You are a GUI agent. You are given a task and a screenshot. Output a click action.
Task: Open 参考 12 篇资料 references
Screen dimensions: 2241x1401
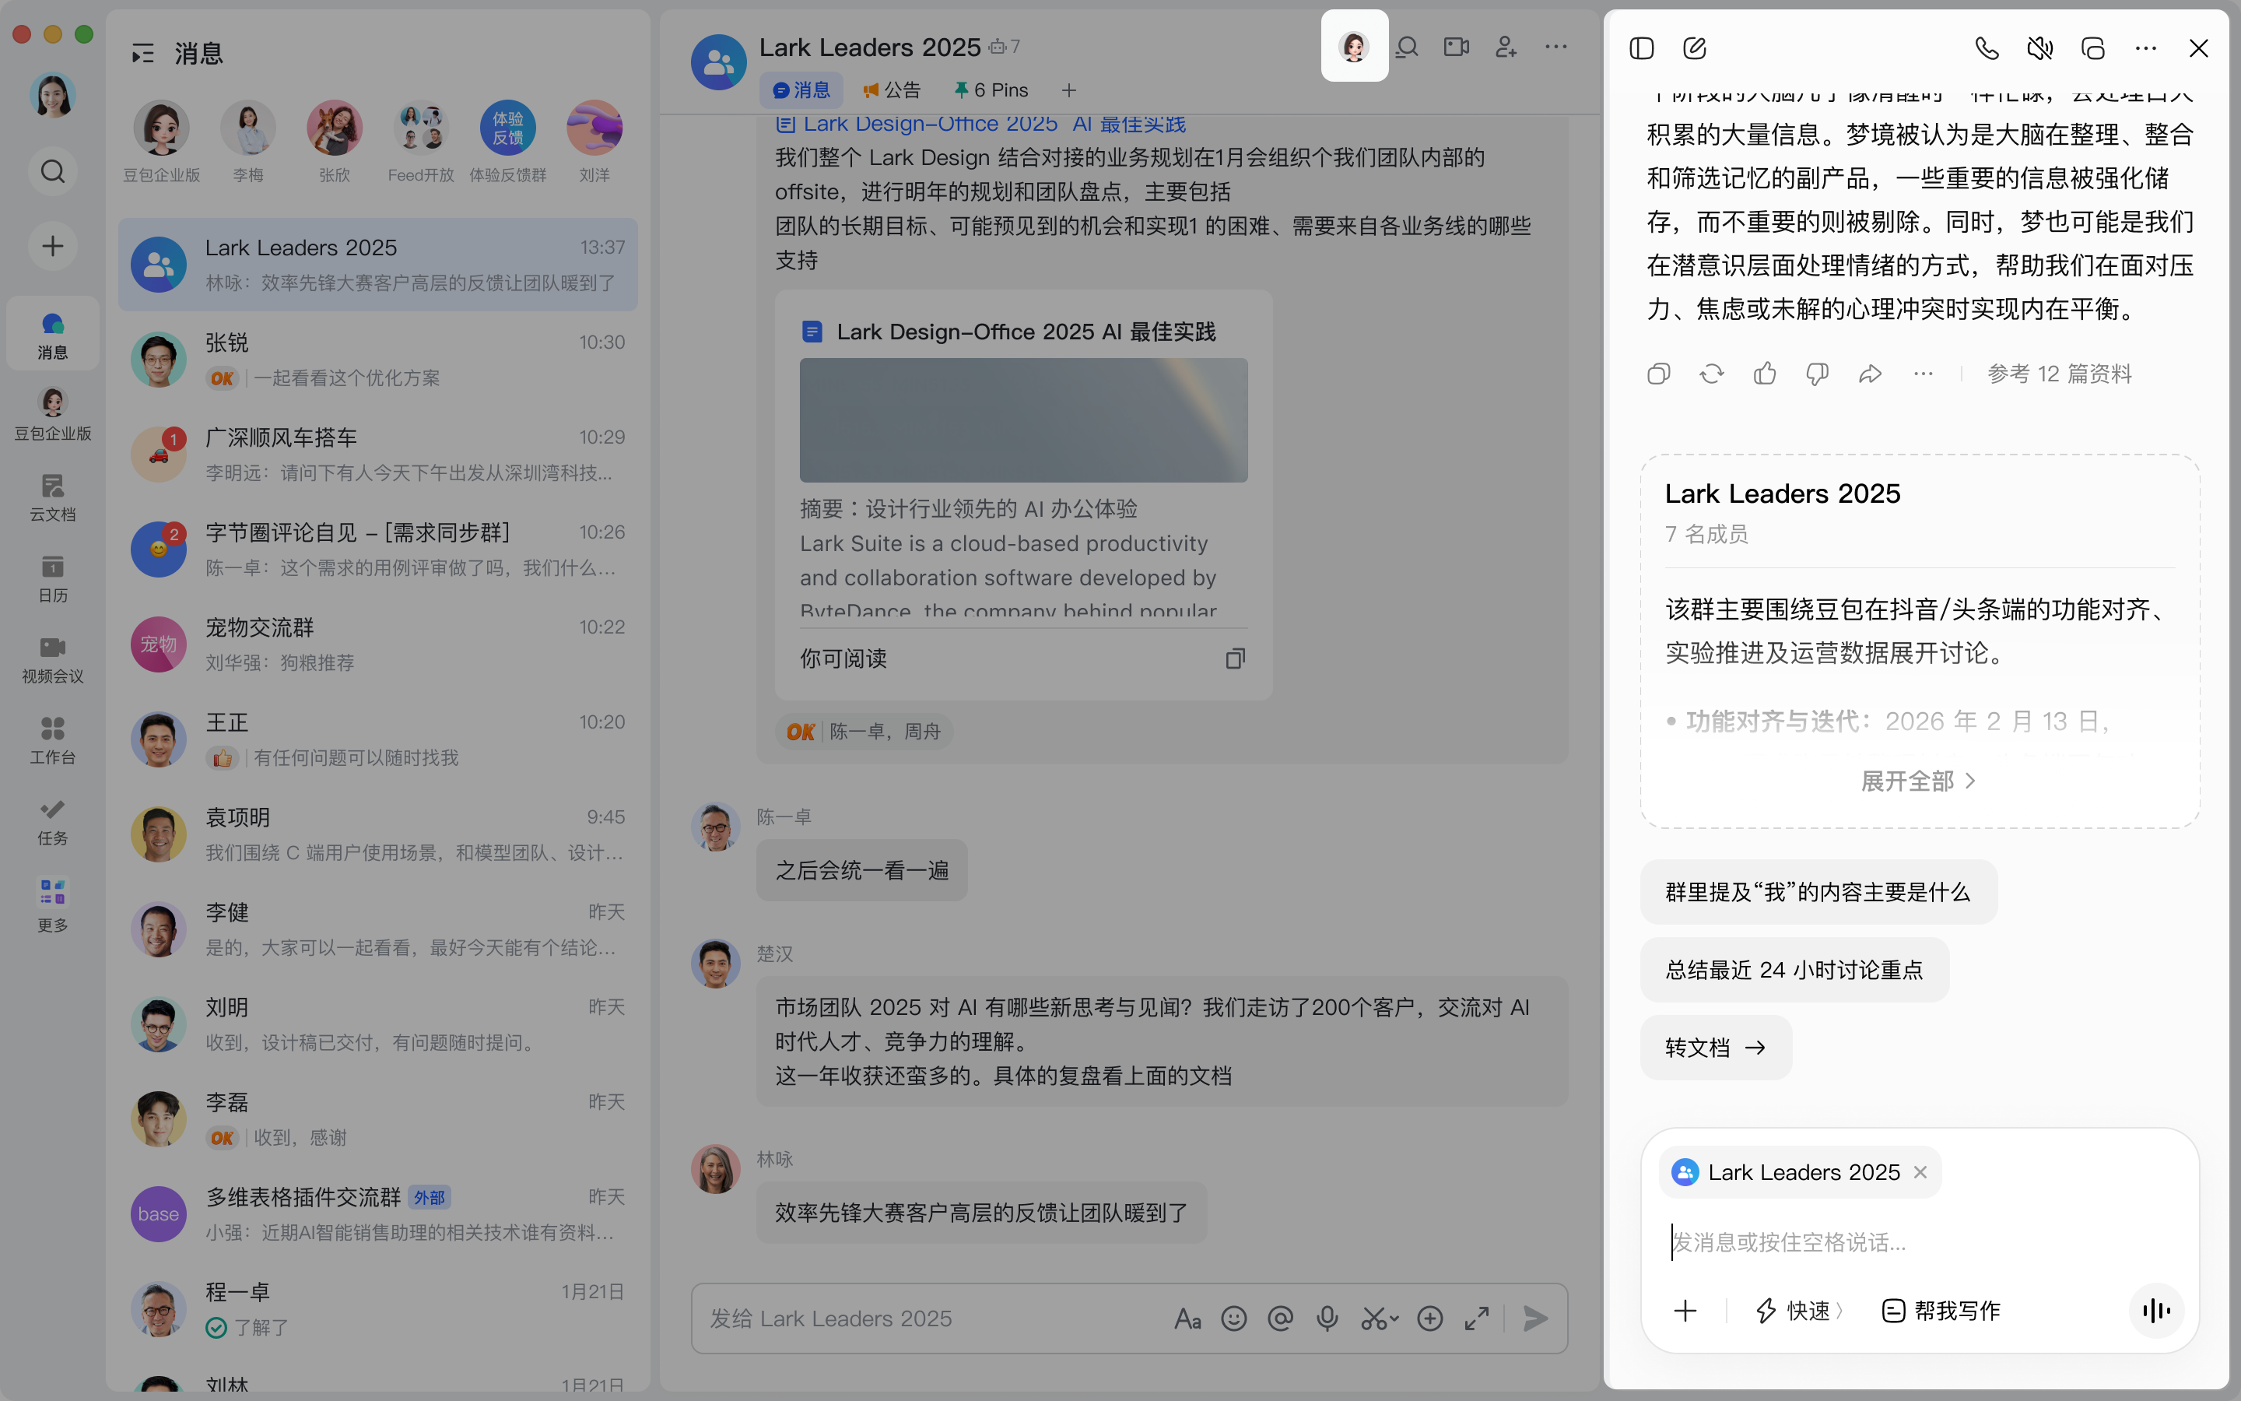point(2060,374)
